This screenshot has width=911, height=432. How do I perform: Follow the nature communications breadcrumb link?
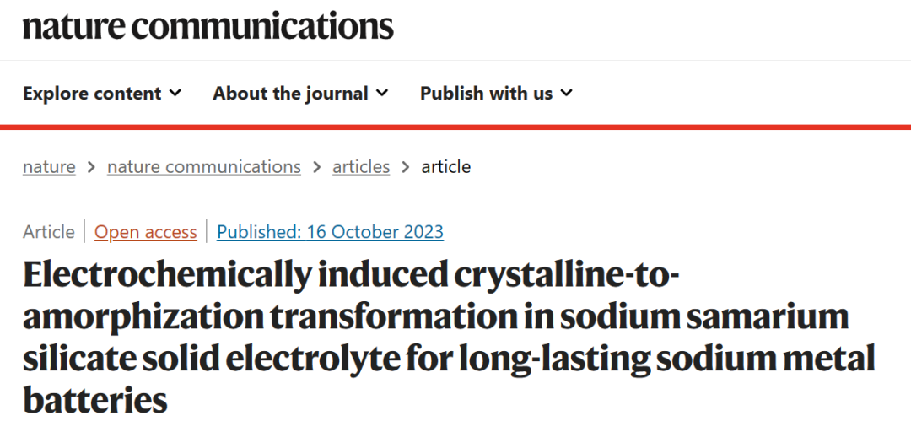(x=204, y=167)
